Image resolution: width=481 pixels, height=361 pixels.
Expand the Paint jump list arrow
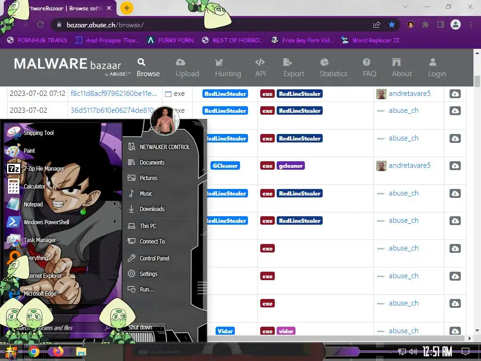coord(115,150)
